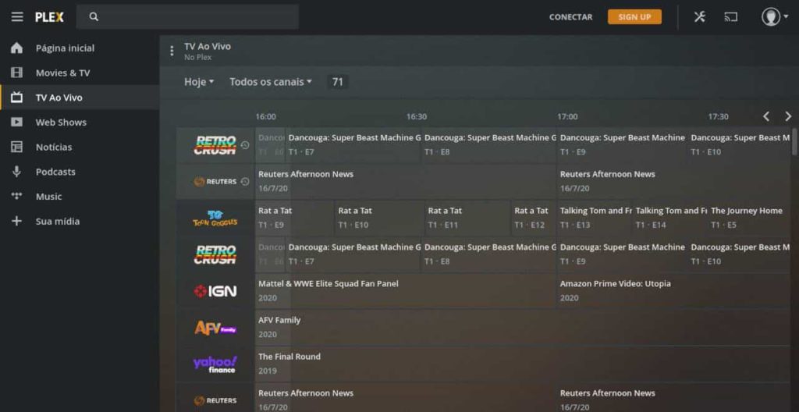Select Talking Tom T1 · E13
Image resolution: width=799 pixels, height=412 pixels.
tap(594, 218)
